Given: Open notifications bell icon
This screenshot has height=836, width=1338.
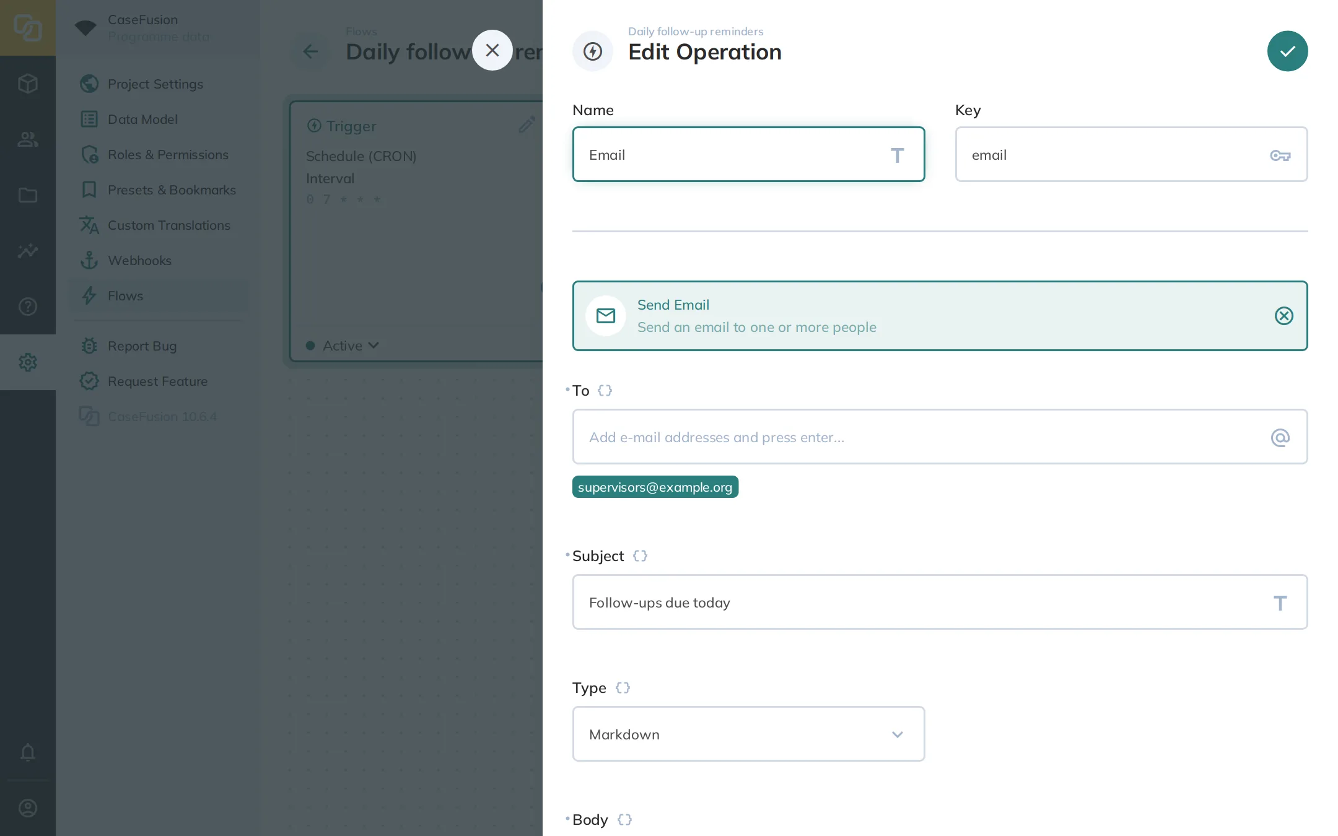Looking at the screenshot, I should click(x=28, y=752).
